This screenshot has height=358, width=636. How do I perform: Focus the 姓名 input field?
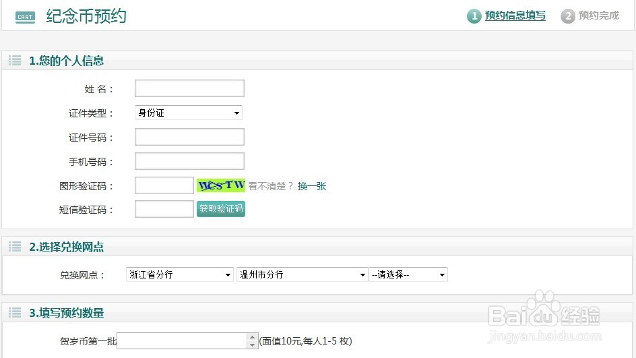pyautogui.click(x=189, y=88)
